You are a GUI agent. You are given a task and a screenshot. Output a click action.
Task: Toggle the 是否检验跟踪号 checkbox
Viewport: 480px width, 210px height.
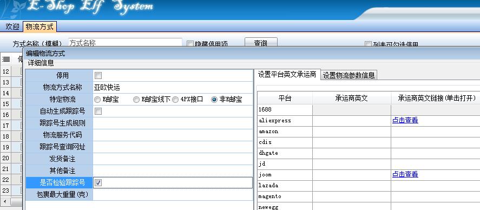(x=98, y=183)
